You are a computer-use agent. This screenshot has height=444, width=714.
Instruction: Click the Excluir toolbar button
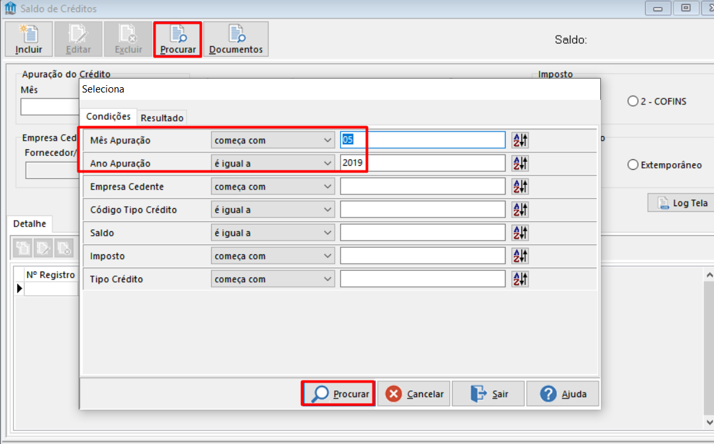pos(128,39)
